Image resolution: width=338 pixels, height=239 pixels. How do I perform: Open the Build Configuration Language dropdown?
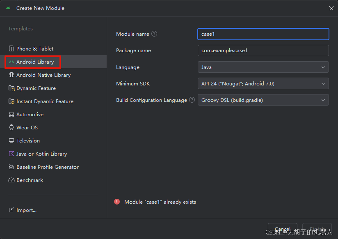pos(263,100)
